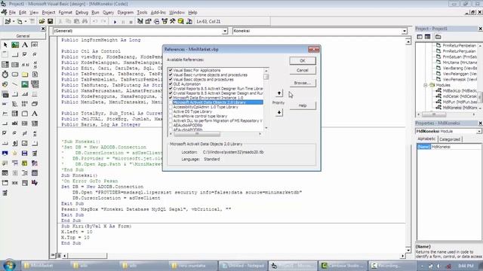Select MdlKoneksi module in Project tree
Image resolution: width=483 pixels, height=271 pixels.
(x=460, y=108)
